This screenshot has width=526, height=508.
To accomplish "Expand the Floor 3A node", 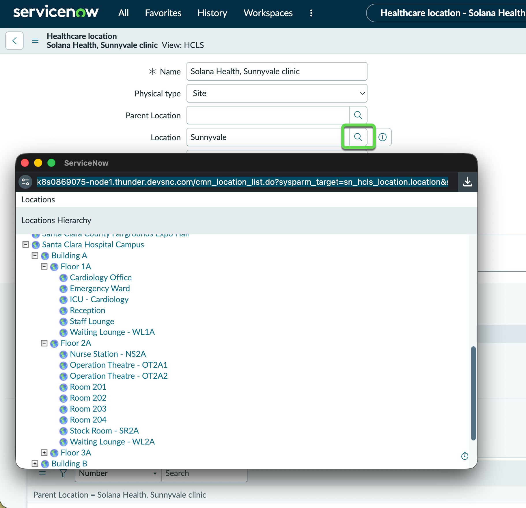I will (44, 452).
